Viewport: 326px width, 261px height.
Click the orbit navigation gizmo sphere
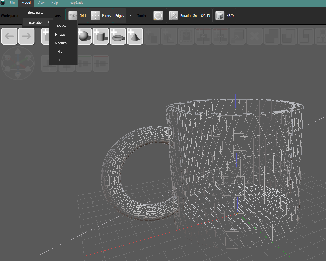click(18, 63)
